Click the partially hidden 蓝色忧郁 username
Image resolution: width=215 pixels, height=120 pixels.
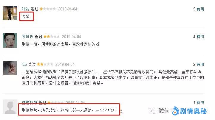[x=30, y=102]
